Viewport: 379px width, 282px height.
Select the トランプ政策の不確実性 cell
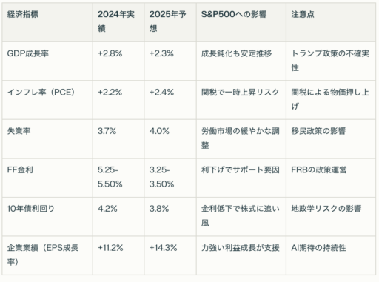(330, 60)
